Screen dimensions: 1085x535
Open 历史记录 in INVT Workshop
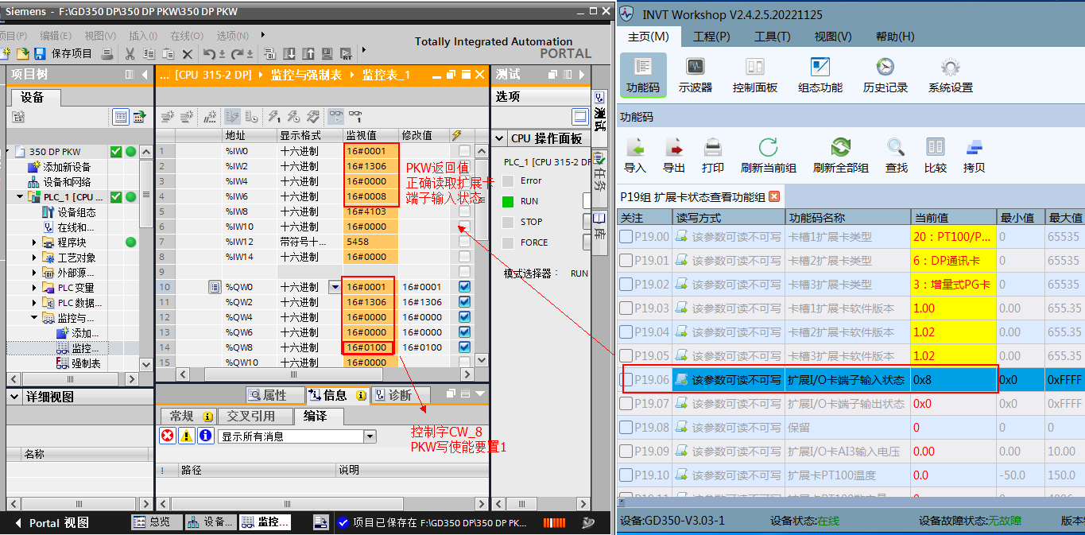click(x=885, y=75)
